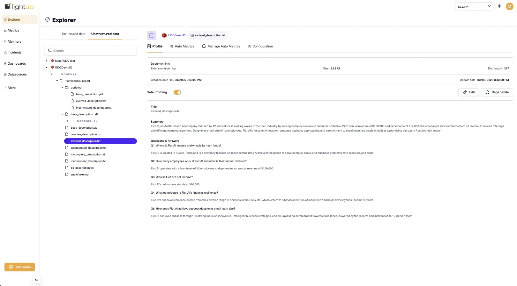Click the Regenerate button
517x286 pixels.
click(497, 92)
